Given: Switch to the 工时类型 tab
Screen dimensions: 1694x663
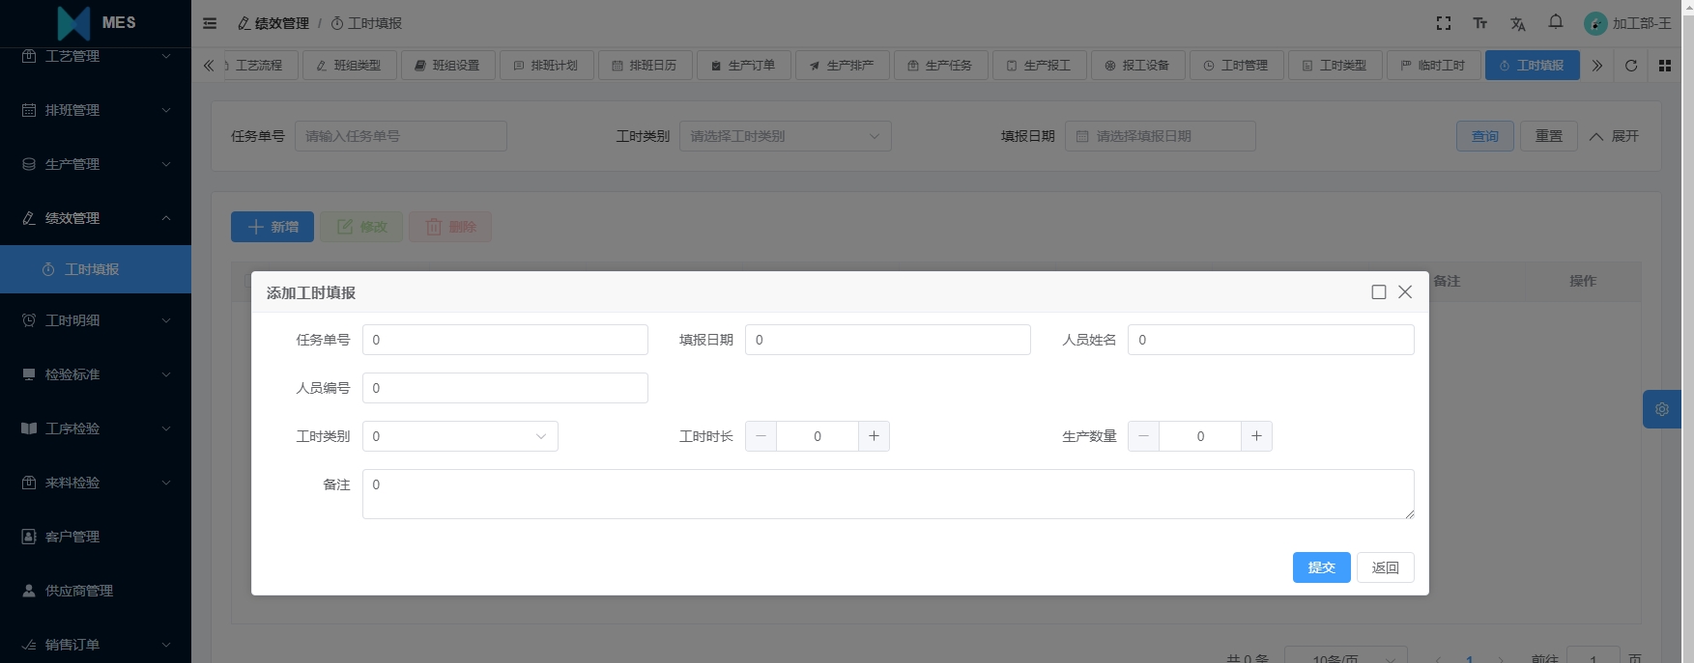Looking at the screenshot, I should coord(1335,66).
